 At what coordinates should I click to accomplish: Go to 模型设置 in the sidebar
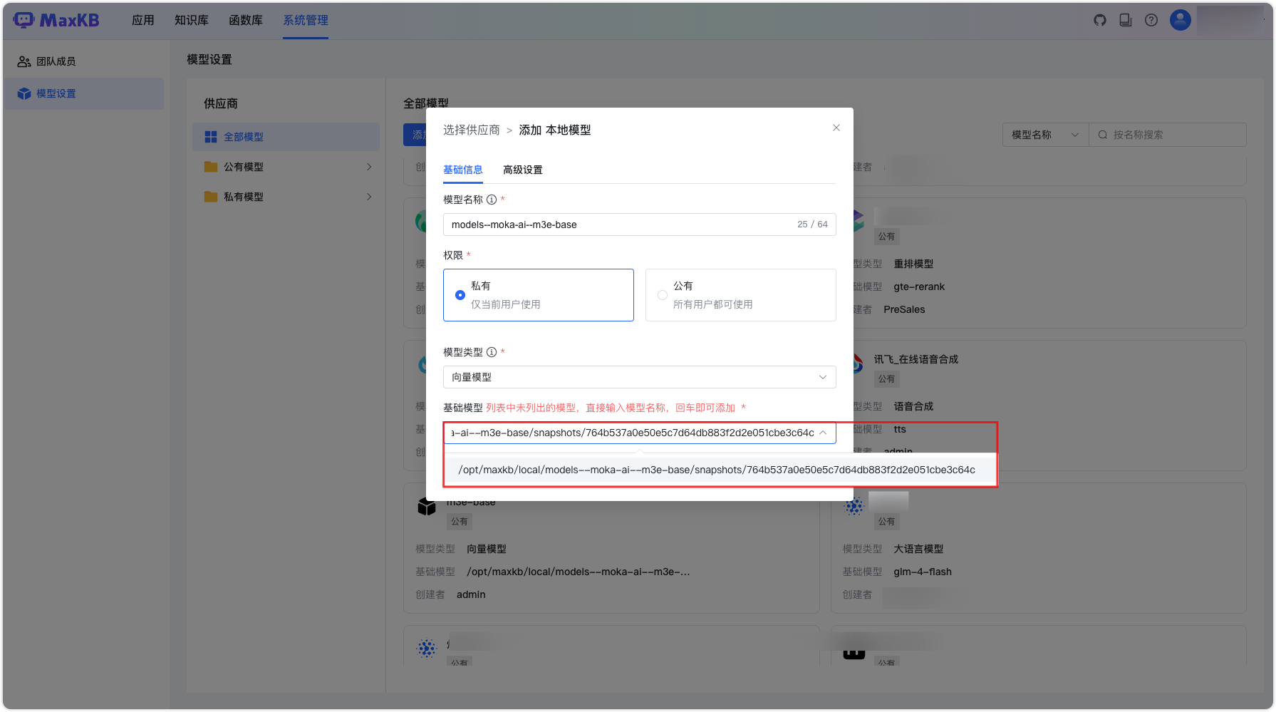[x=84, y=93]
